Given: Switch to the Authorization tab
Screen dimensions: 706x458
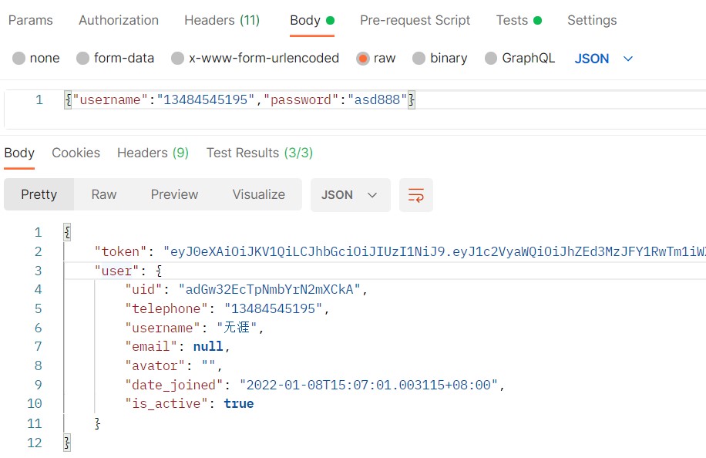Looking at the screenshot, I should pos(119,21).
